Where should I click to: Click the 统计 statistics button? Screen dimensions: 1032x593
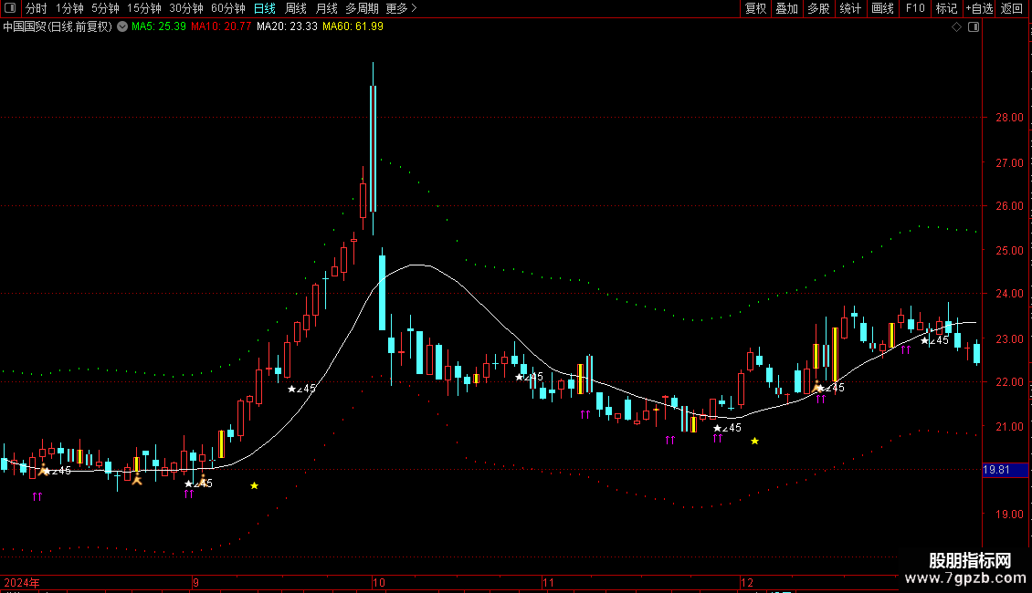(x=850, y=8)
